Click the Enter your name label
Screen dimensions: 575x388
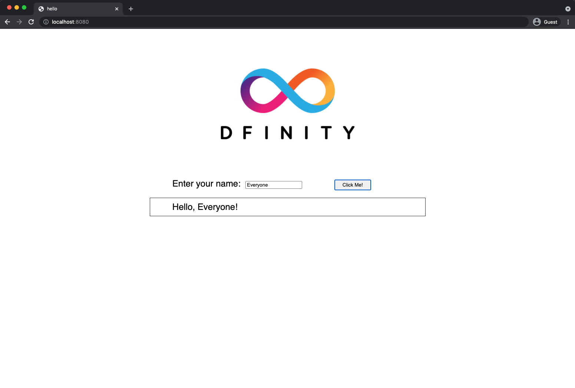pyautogui.click(x=206, y=184)
